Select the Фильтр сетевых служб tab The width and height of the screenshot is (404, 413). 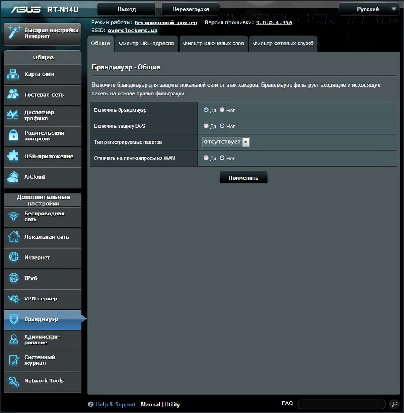pyautogui.click(x=283, y=43)
